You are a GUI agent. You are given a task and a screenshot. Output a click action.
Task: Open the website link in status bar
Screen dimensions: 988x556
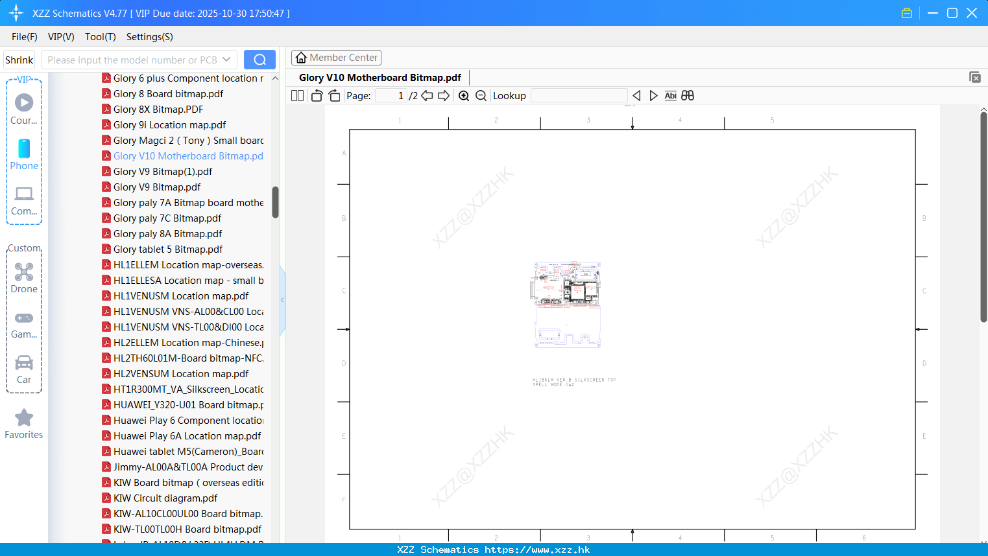(537, 550)
